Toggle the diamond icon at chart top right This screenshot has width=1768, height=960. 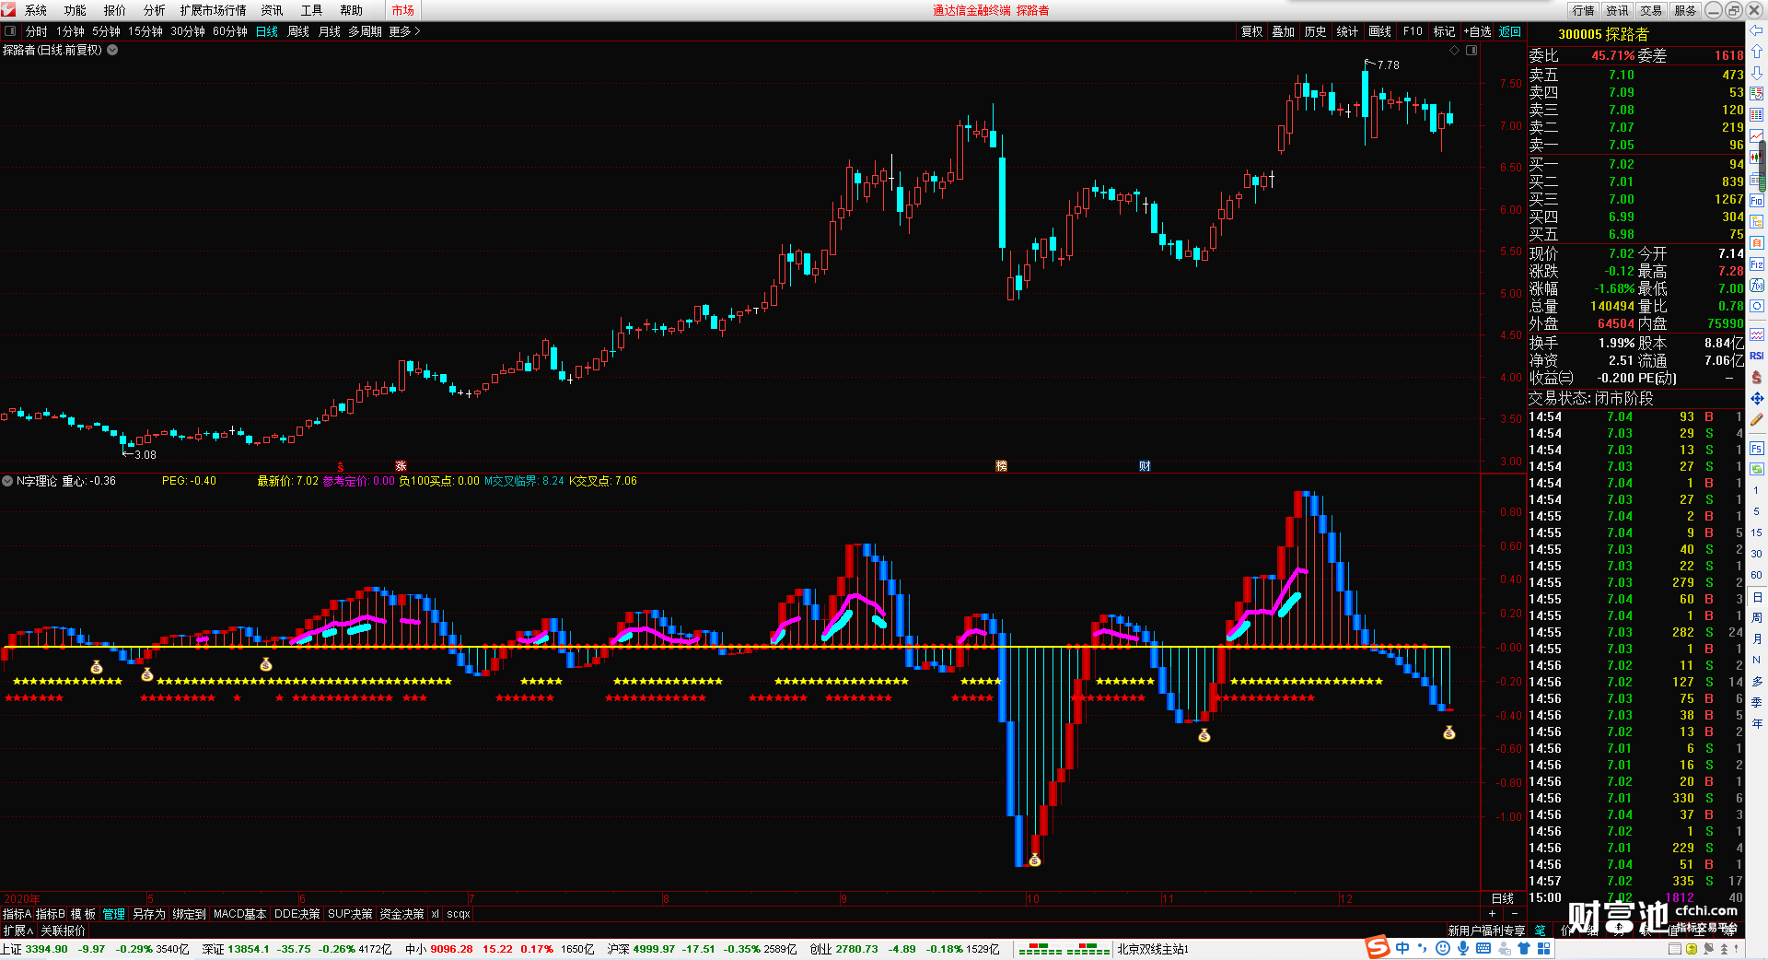(1455, 51)
